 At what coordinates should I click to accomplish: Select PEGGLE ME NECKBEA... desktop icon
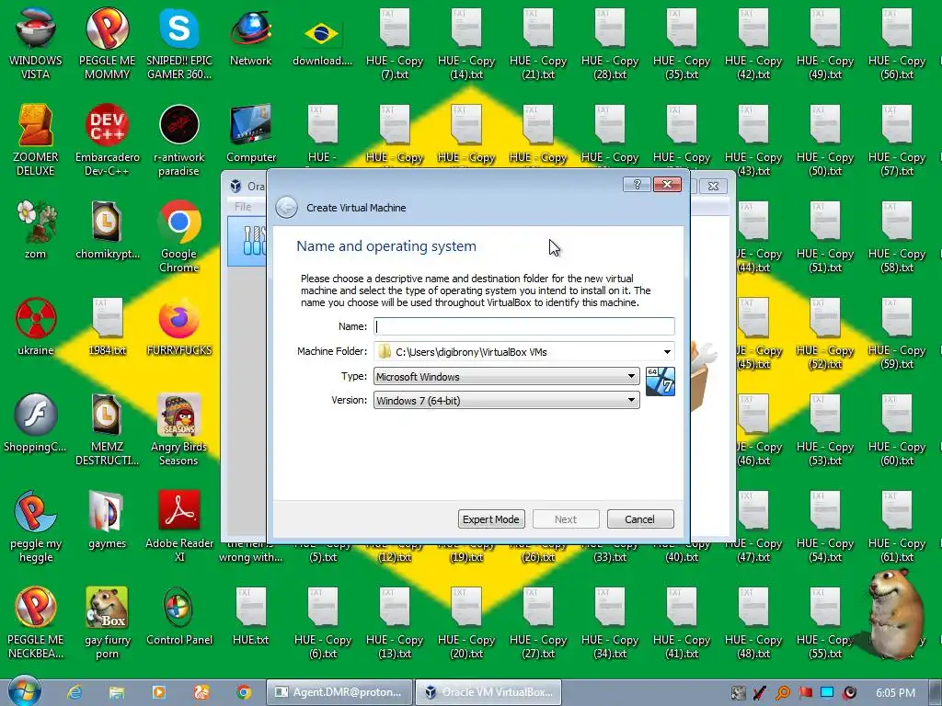[x=36, y=623]
